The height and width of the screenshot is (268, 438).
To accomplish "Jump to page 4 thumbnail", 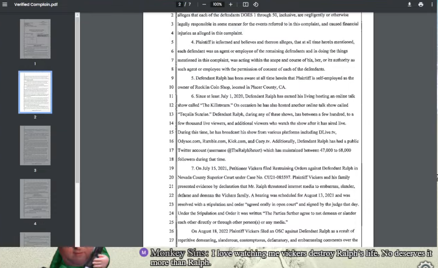I will pyautogui.click(x=35, y=199).
